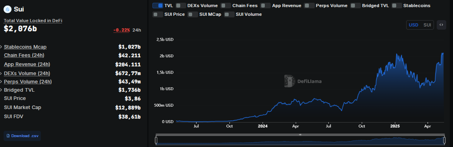Click Total Value Locked in DeFi label

[33, 21]
